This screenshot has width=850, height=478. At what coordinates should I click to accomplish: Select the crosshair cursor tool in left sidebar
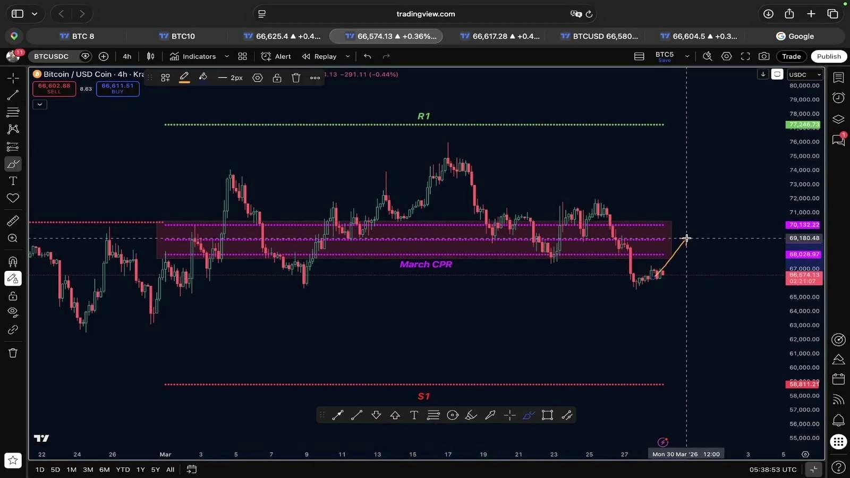13,78
